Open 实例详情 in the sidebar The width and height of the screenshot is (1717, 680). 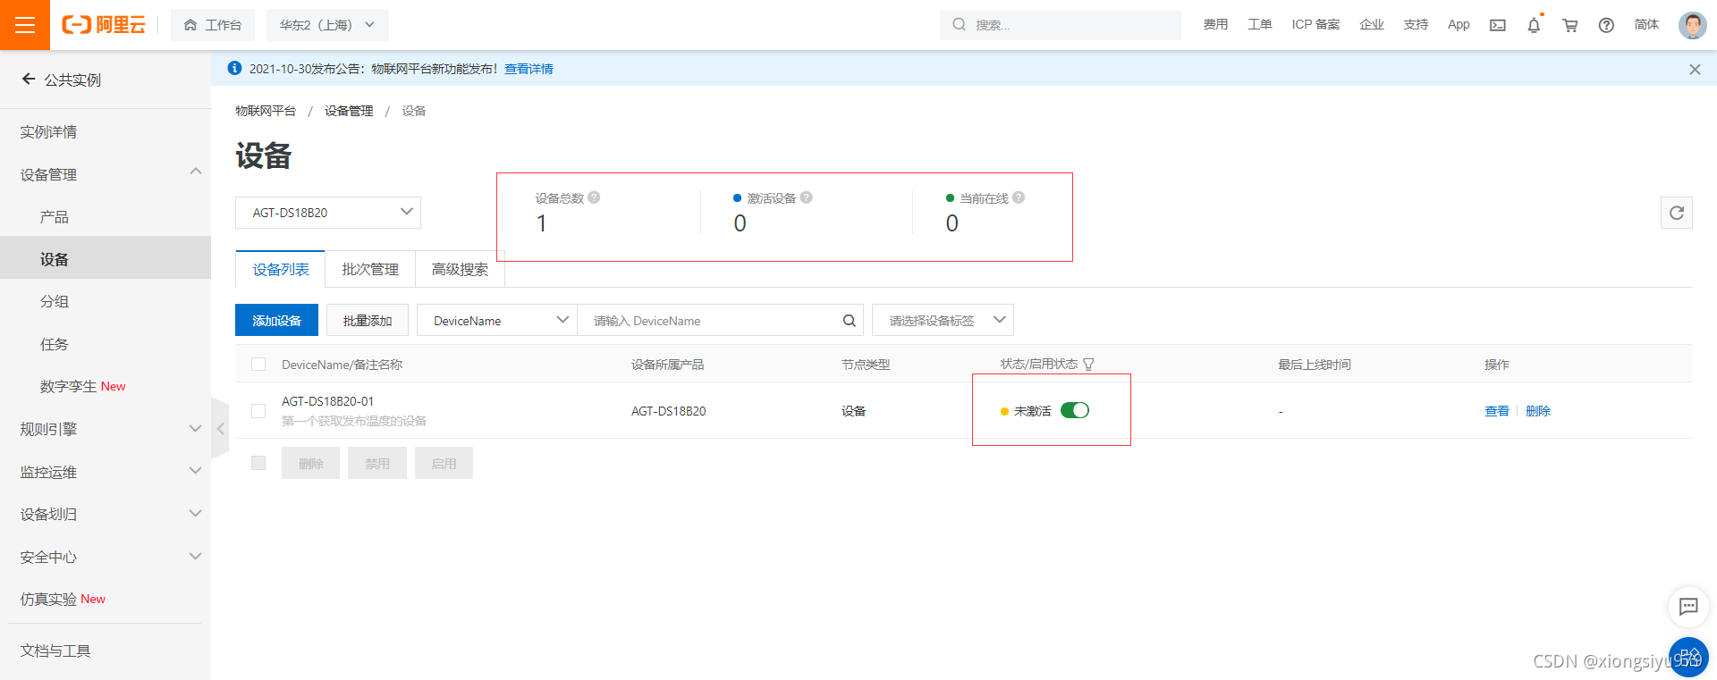click(48, 131)
